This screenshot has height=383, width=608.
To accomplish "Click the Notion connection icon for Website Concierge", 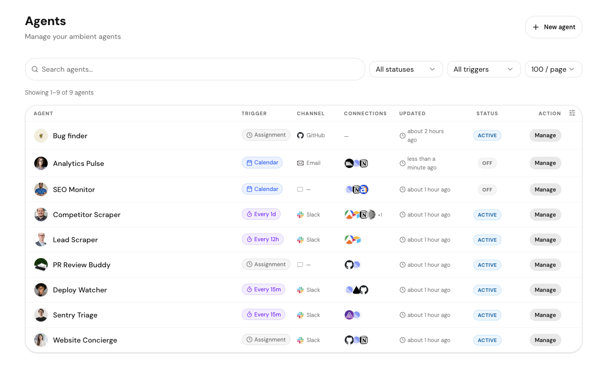I will pos(364,340).
